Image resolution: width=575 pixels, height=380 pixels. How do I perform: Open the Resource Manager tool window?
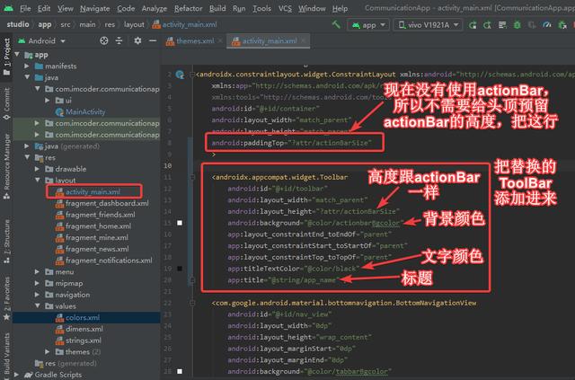tap(6, 166)
